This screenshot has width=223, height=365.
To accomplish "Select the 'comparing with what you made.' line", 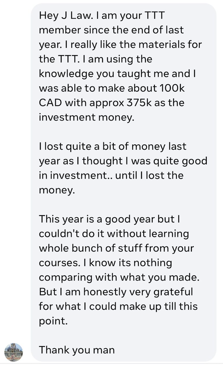I will 119,277.
